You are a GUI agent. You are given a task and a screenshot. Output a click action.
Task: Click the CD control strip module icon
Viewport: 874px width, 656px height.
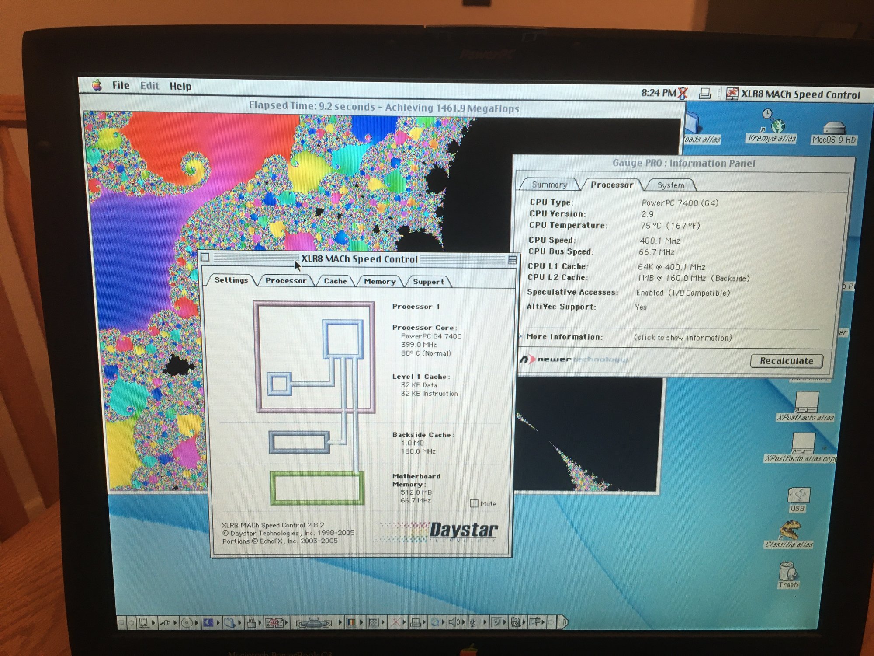coord(187,623)
